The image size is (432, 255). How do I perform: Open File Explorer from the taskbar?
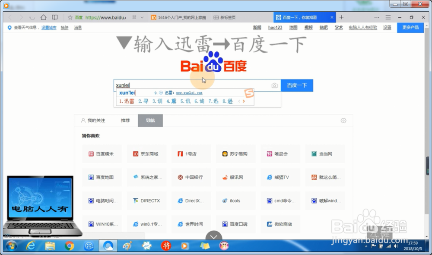click(50, 245)
